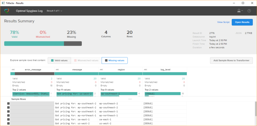Toggle the Missing values filter
This screenshot has height=126, width=257.
tap(115, 60)
